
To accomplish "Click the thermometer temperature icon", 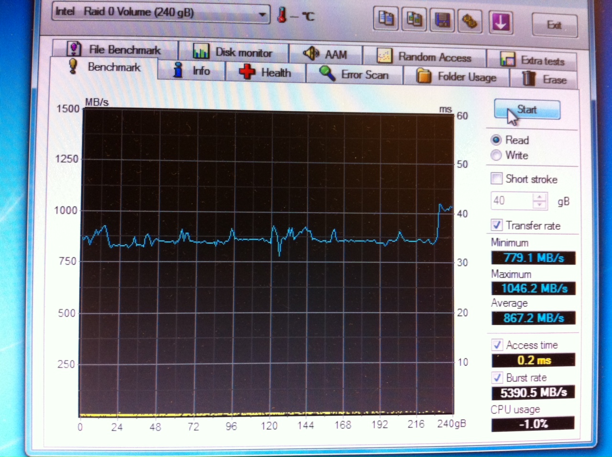I will [x=282, y=14].
